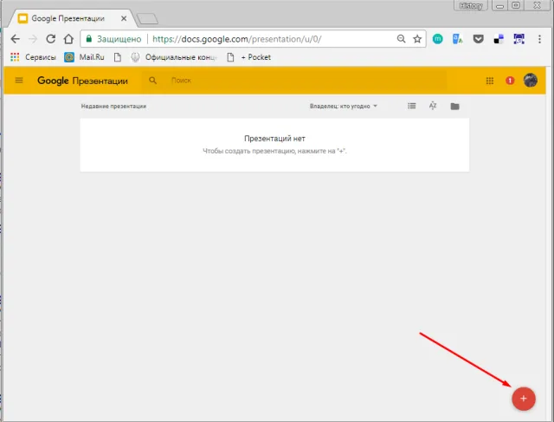The image size is (554, 422).
Task: Open the Google Translate extension icon
Action: [x=458, y=39]
